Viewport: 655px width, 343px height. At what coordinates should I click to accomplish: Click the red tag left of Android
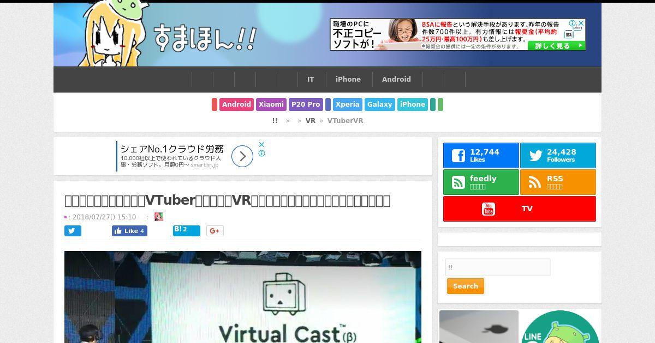point(215,105)
